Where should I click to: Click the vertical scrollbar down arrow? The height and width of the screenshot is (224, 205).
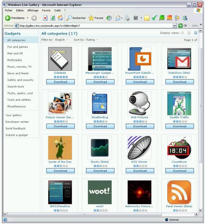200,210
